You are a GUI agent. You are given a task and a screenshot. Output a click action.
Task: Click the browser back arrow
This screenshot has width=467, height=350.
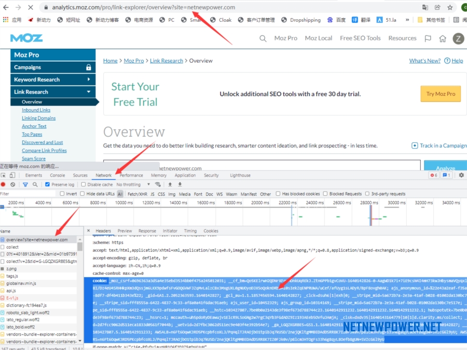point(6,7)
